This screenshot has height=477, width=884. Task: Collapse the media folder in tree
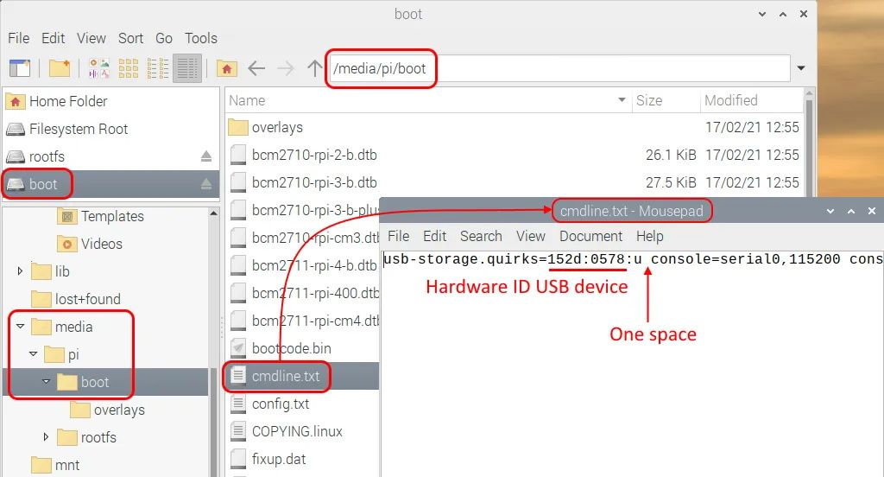click(x=20, y=327)
